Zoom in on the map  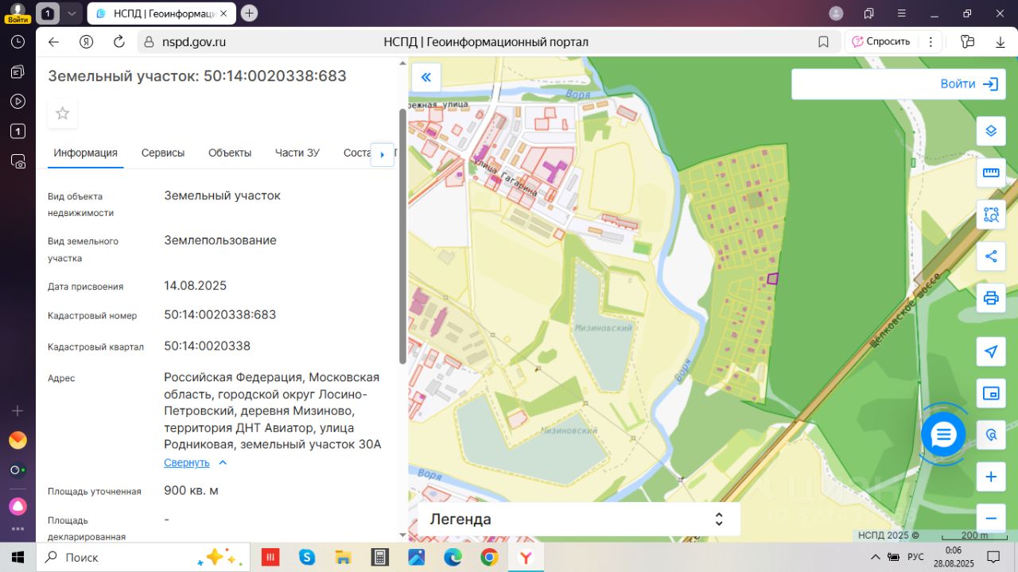[991, 477]
